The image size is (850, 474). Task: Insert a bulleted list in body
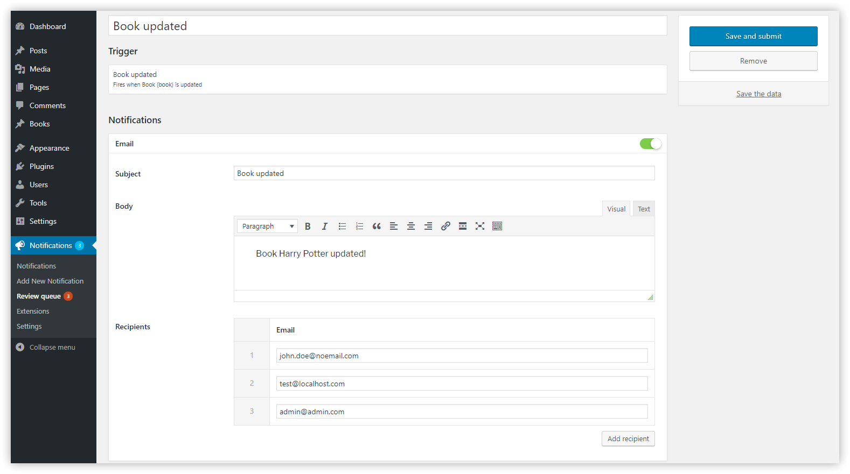tap(342, 227)
